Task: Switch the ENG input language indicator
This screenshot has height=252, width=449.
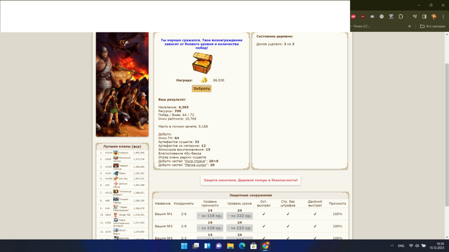Action: point(401,246)
